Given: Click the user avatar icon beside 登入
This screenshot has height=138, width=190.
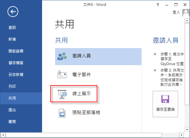Looking at the screenshot, I should tap(186, 13).
